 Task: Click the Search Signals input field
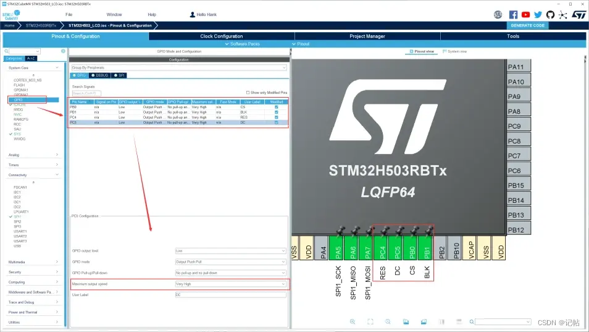pos(86,93)
